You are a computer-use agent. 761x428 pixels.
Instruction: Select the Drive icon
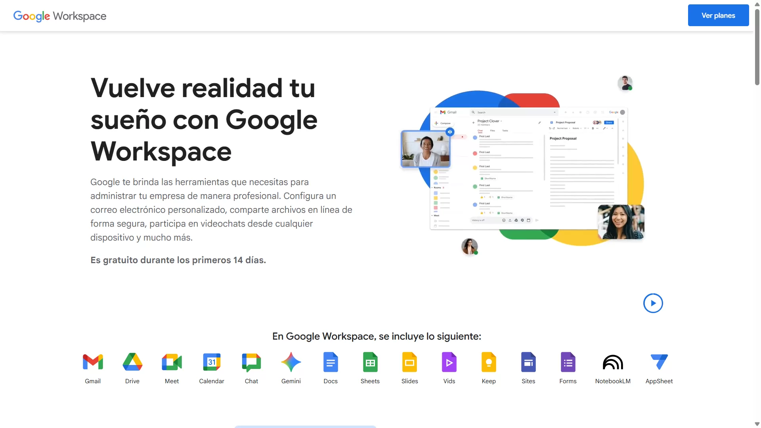coord(132,362)
